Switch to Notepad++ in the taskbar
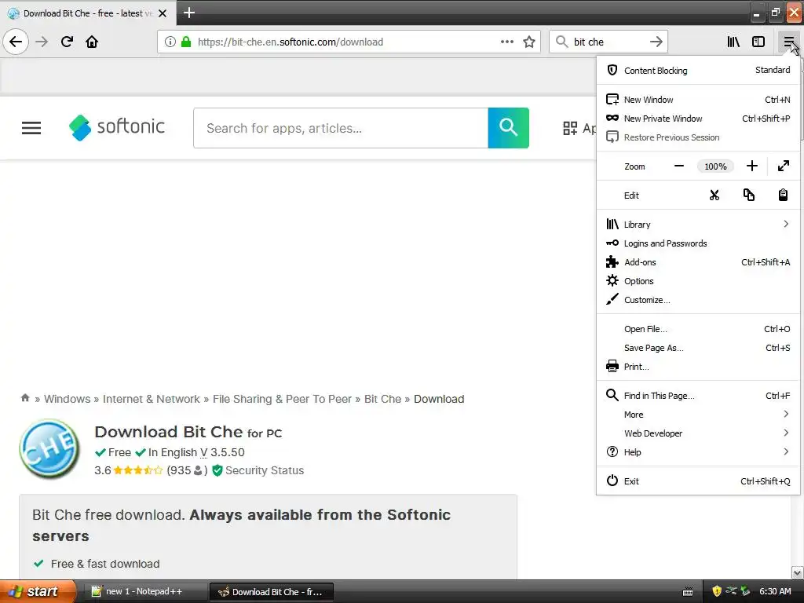 pyautogui.click(x=144, y=592)
